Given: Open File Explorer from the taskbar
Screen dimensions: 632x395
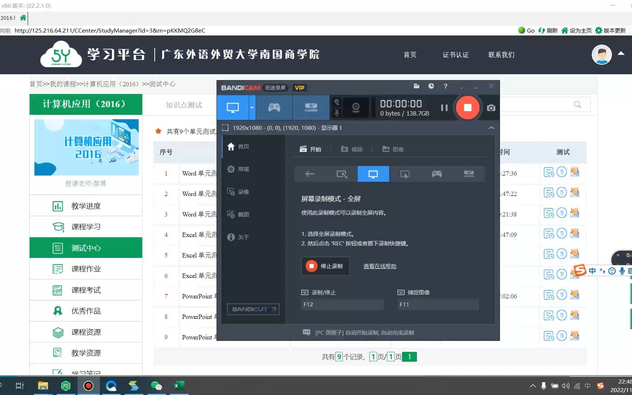Looking at the screenshot, I should pyautogui.click(x=43, y=385).
